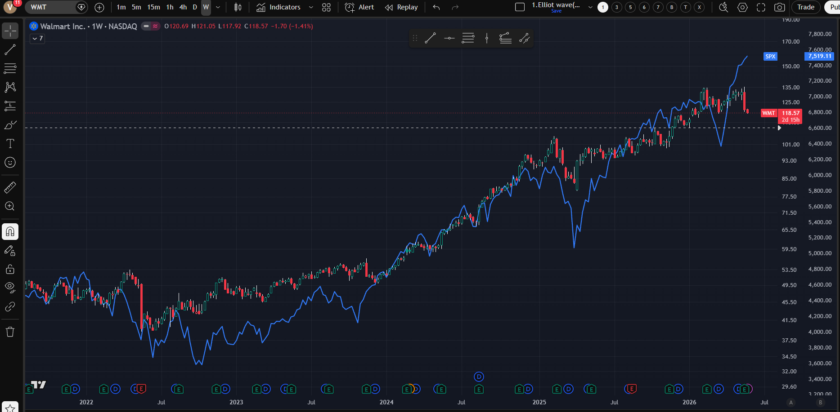This screenshot has width=840, height=412.
Task: Toggle stay in drawing mode pencil-lock
Action: click(10, 251)
